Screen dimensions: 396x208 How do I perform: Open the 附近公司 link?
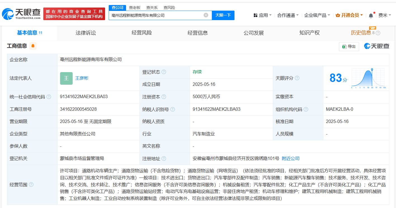(291, 159)
